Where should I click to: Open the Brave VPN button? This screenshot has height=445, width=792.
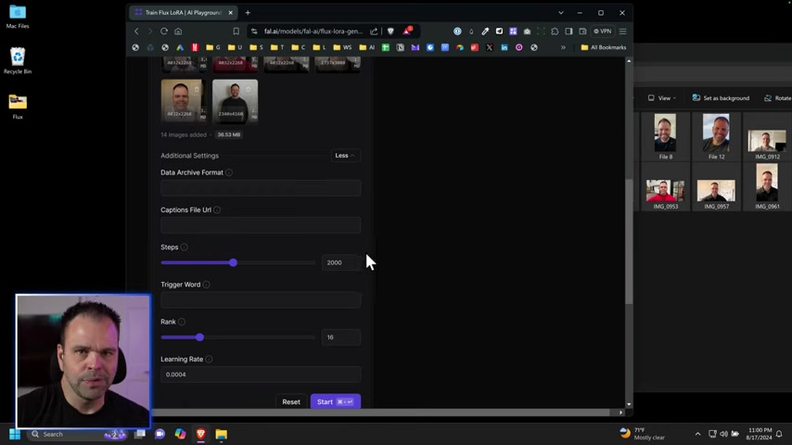click(603, 32)
